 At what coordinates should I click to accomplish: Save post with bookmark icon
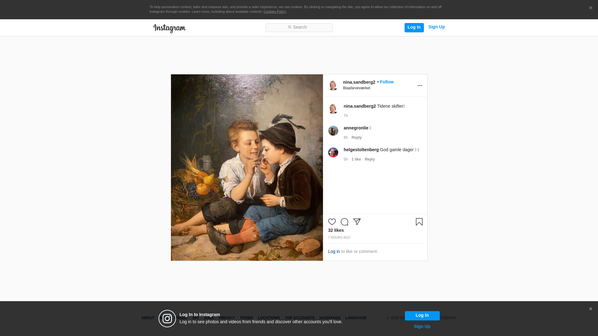tap(419, 222)
